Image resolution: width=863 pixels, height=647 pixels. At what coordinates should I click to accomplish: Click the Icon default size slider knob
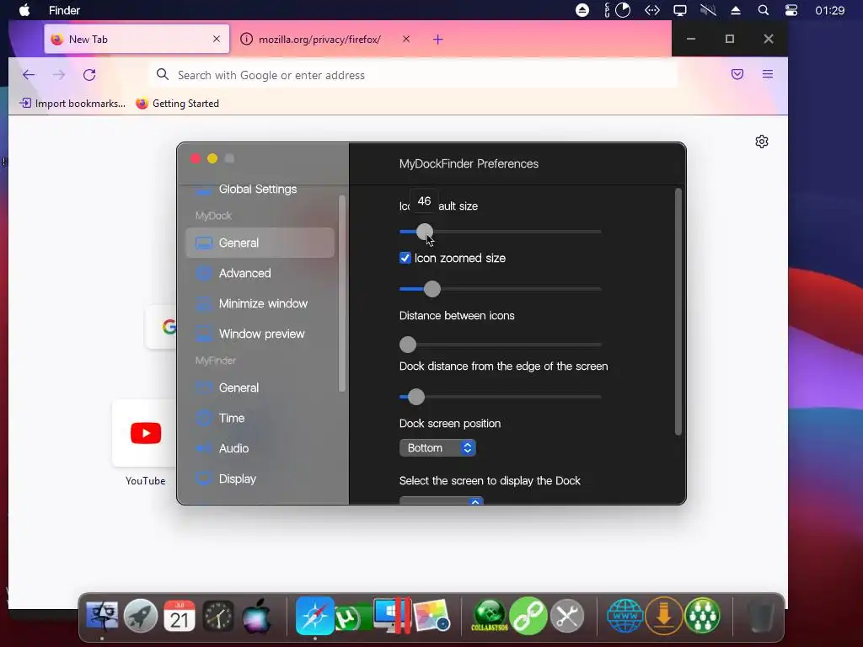[425, 232]
